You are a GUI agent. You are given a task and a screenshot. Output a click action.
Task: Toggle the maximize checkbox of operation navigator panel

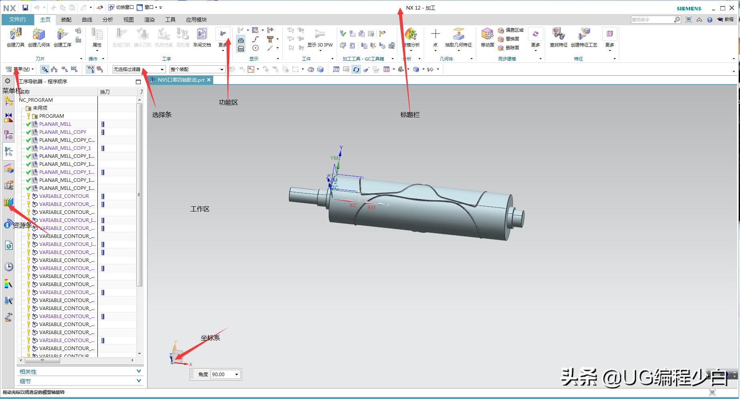138,82
